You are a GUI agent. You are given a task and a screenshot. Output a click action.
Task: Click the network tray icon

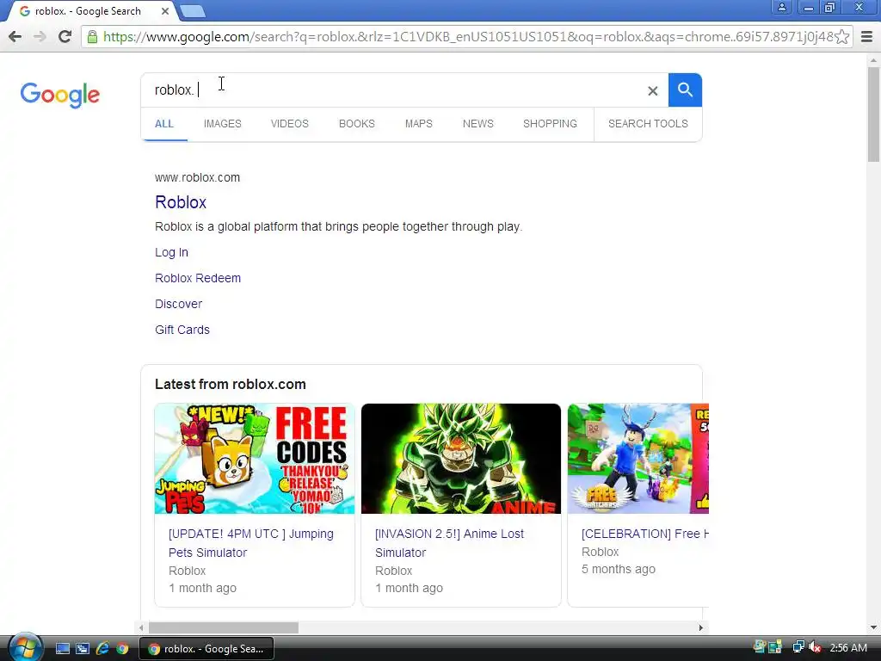[798, 648]
